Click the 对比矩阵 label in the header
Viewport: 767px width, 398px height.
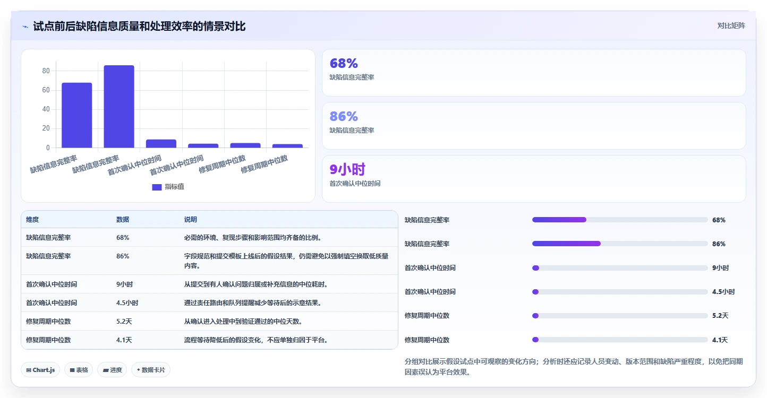[731, 25]
